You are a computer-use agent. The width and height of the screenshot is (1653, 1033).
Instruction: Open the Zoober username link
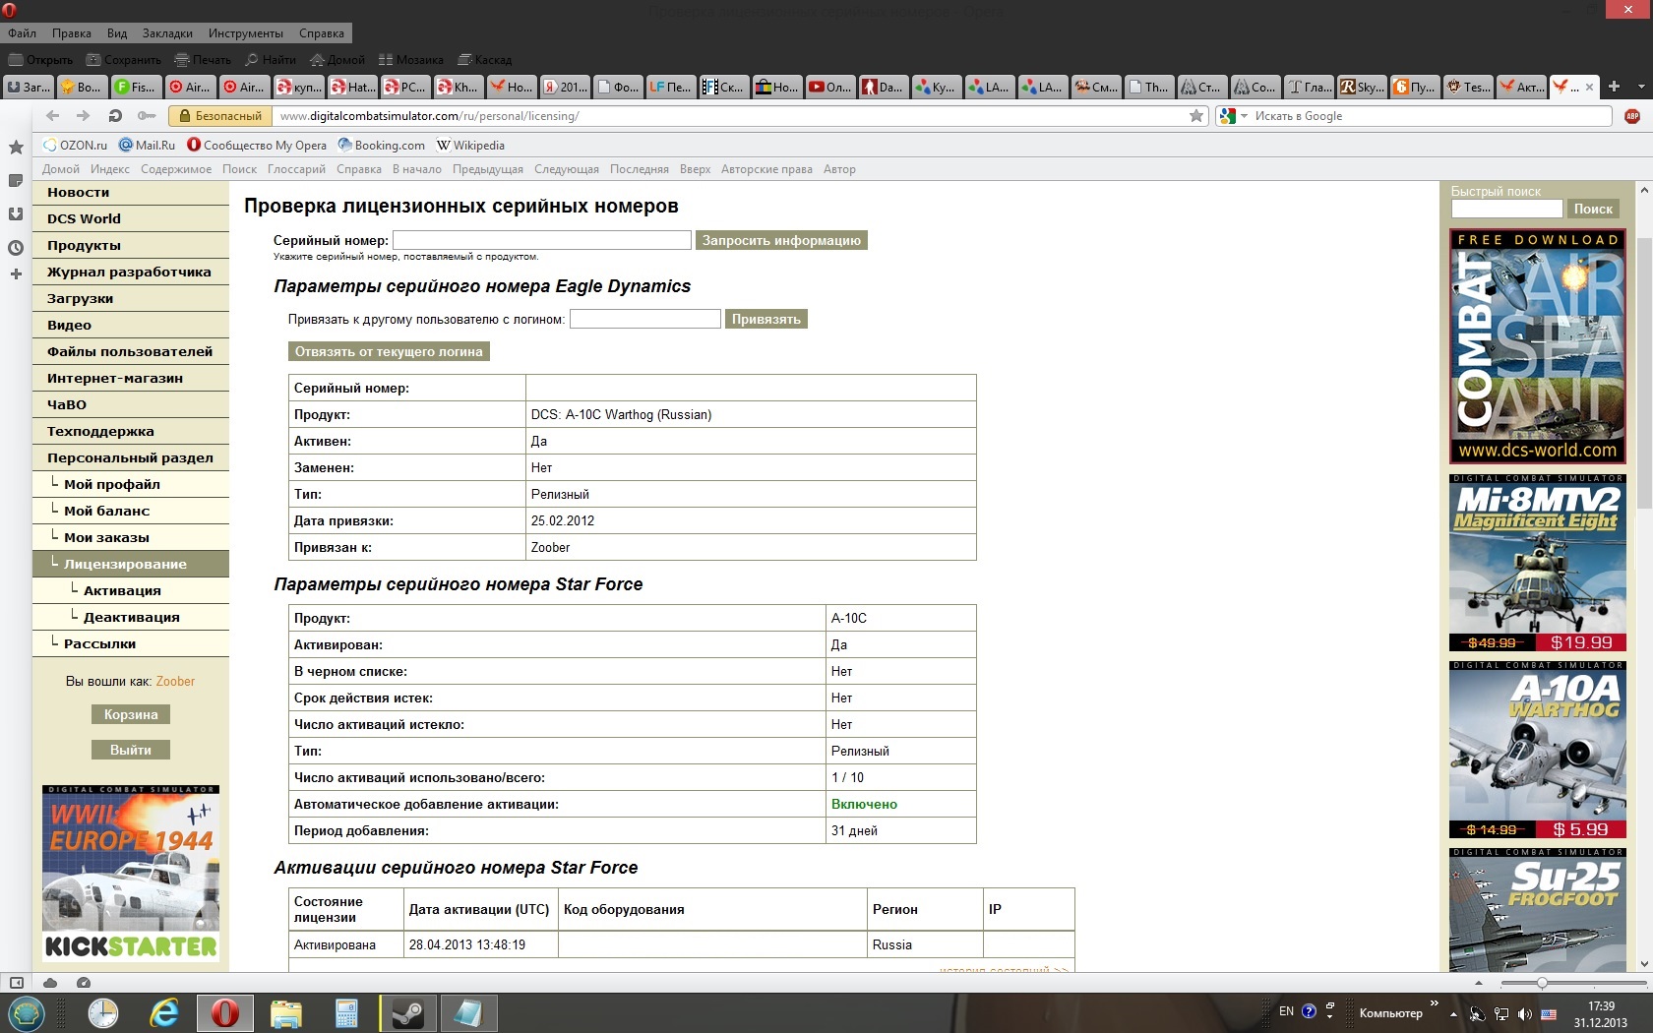[175, 681]
